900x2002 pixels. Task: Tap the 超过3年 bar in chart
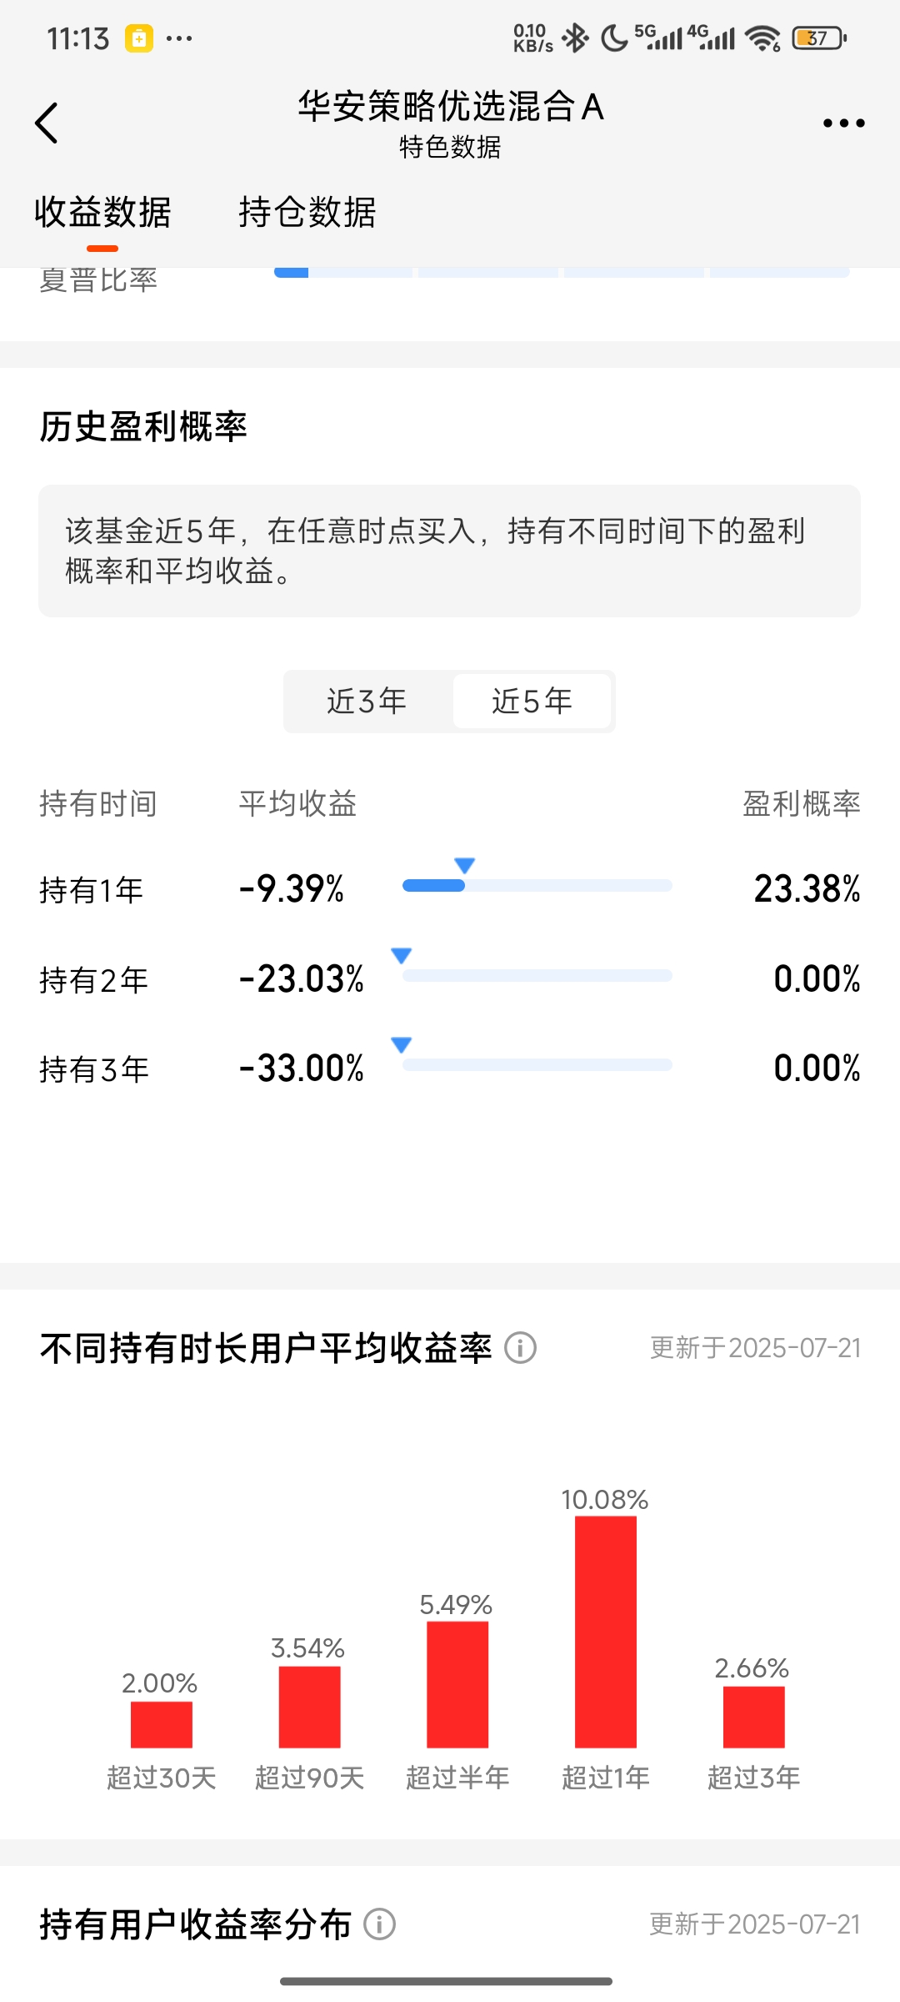(754, 1717)
